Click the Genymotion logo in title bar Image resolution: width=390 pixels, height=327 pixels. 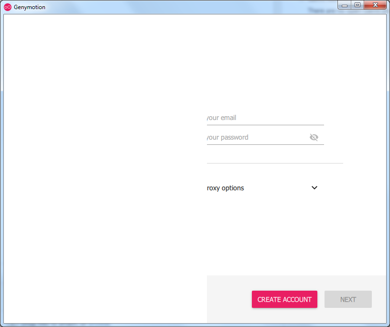point(7,7)
